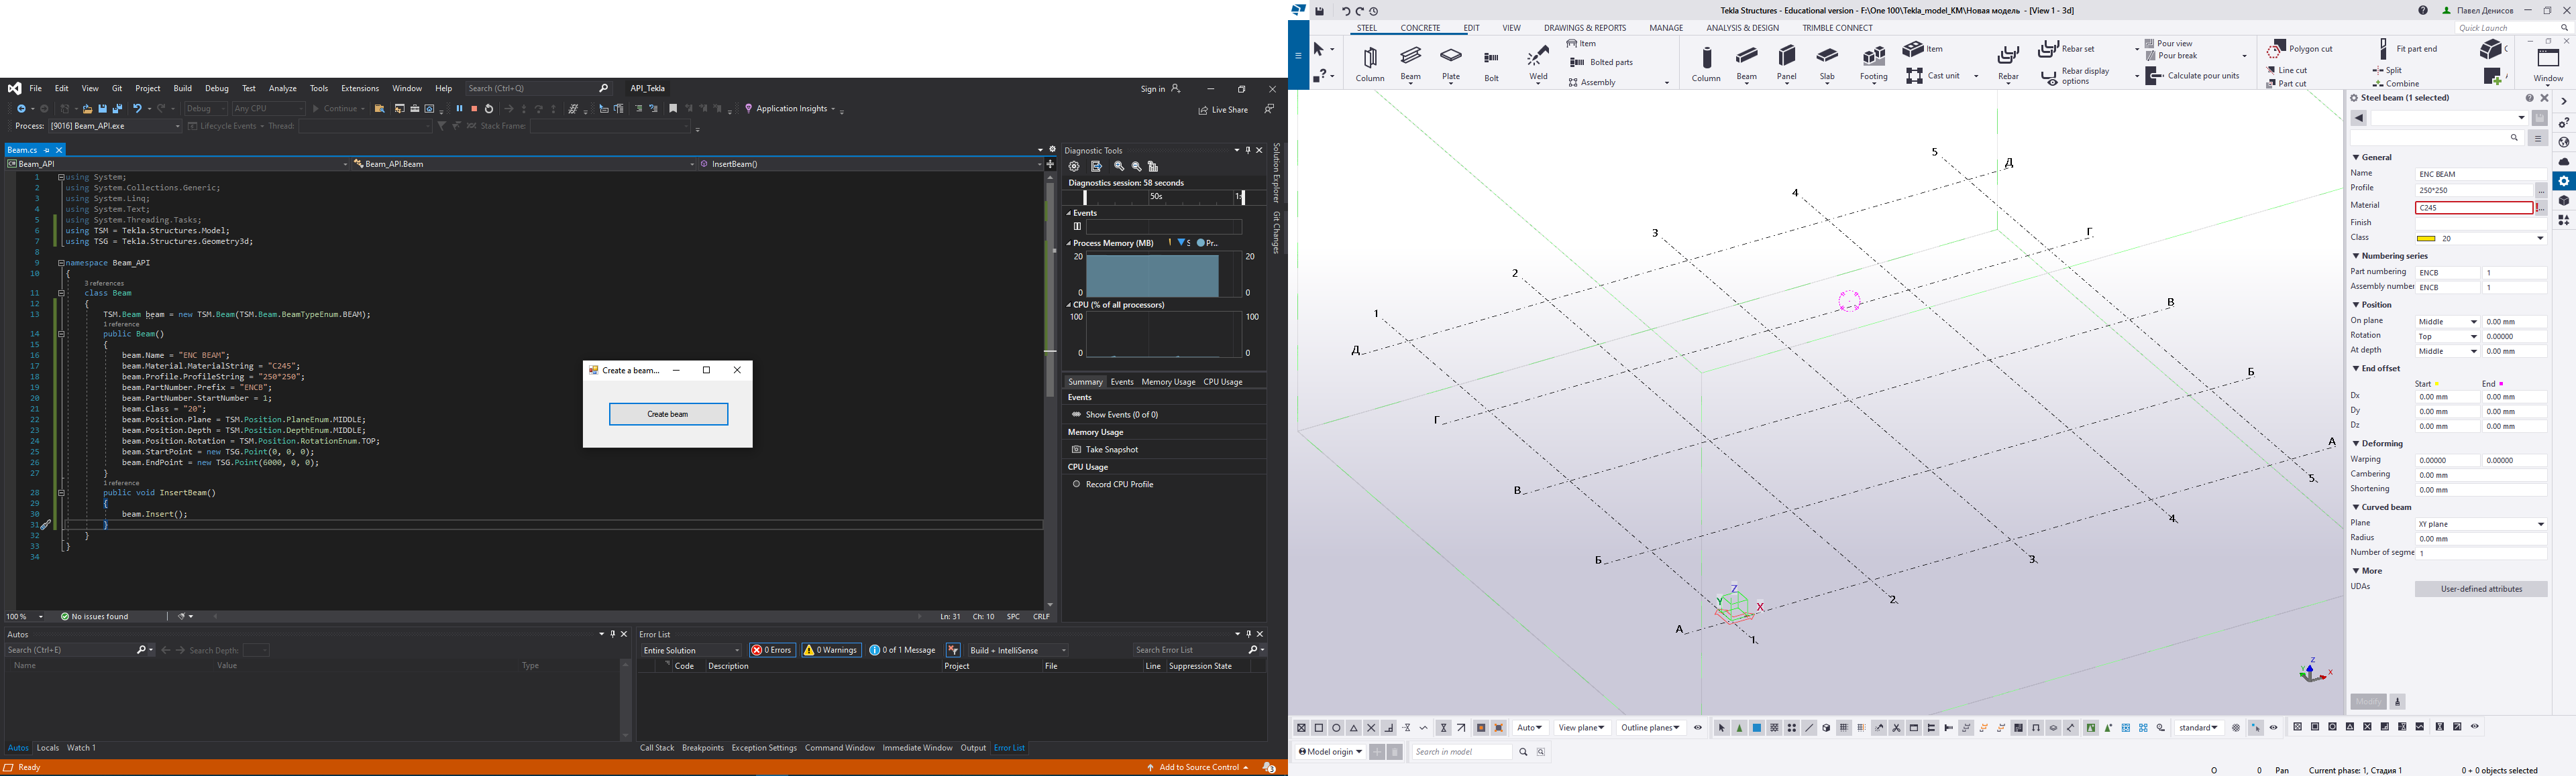
Task: Toggle the Warnings filter in the Error List
Action: click(831, 649)
